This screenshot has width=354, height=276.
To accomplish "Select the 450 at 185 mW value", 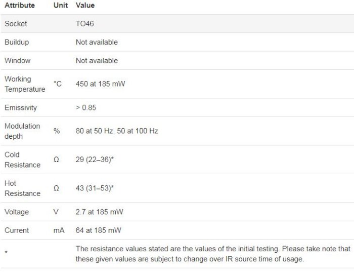I will click(x=100, y=84).
